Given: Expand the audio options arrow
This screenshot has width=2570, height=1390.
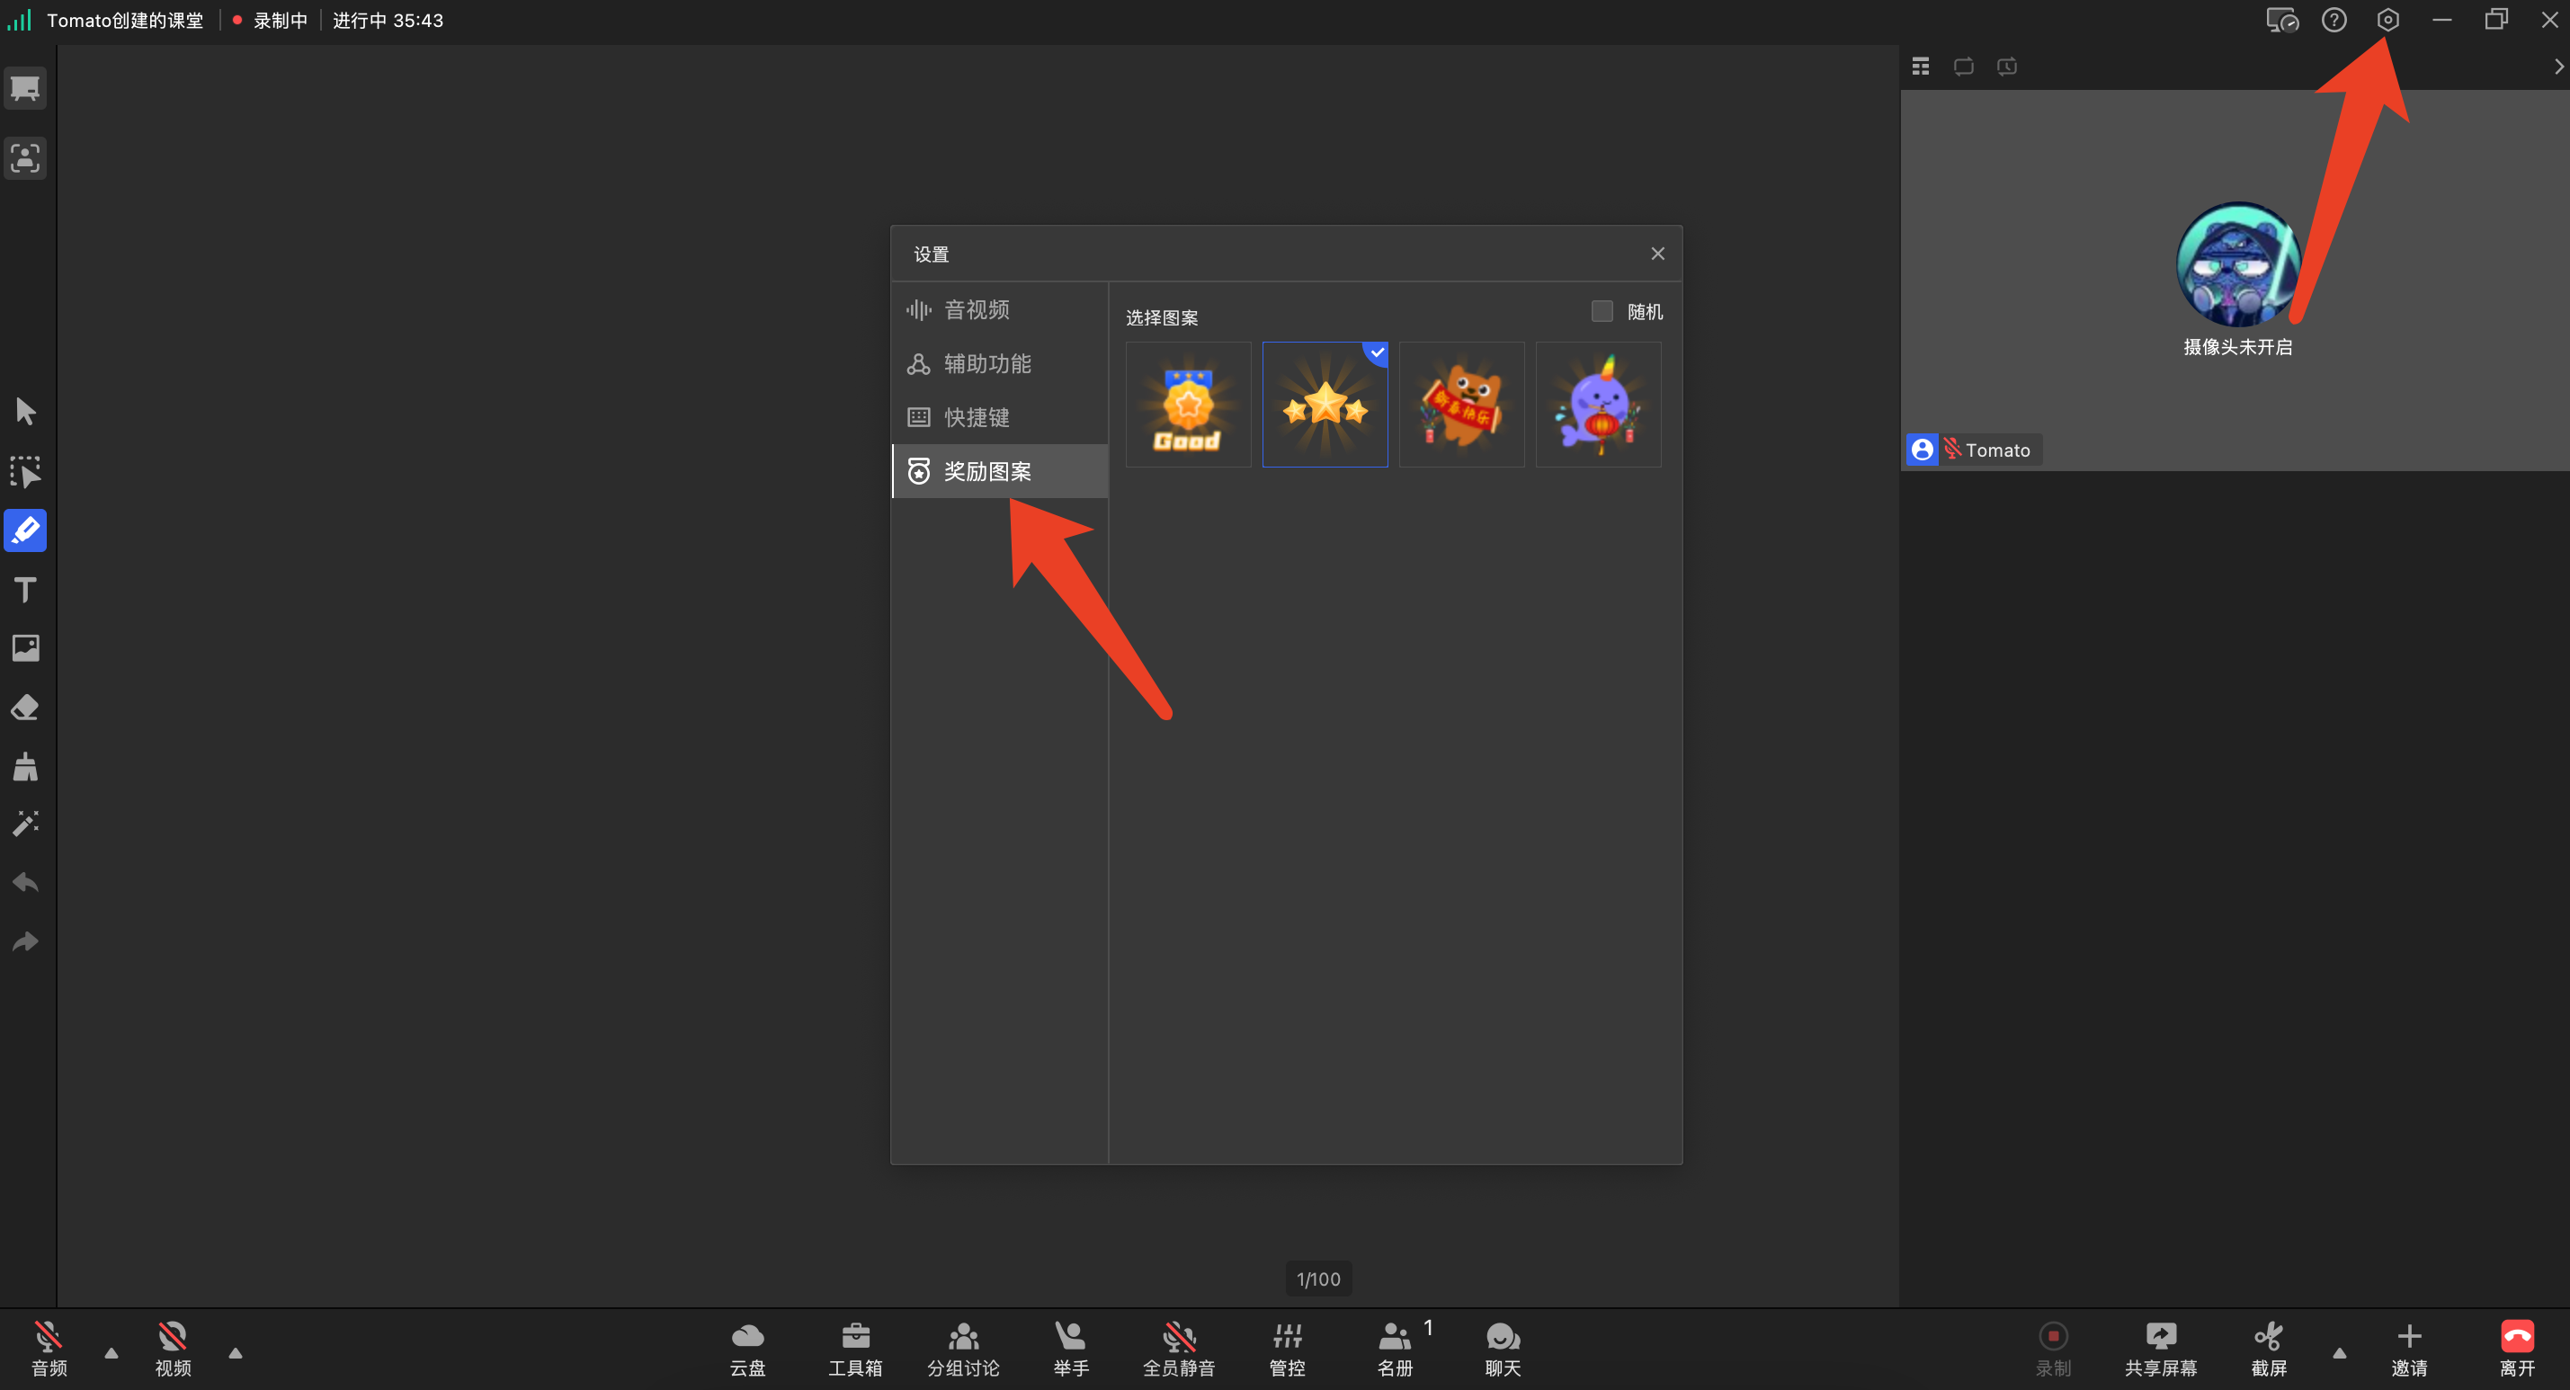Looking at the screenshot, I should [x=112, y=1353].
